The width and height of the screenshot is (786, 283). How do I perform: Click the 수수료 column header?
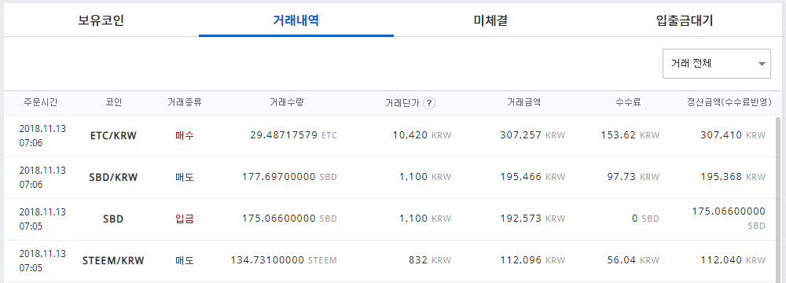coord(628,103)
